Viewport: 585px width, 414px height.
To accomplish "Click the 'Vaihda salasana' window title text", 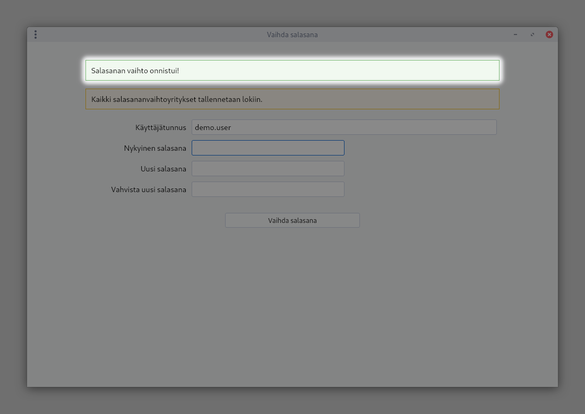I will [292, 34].
